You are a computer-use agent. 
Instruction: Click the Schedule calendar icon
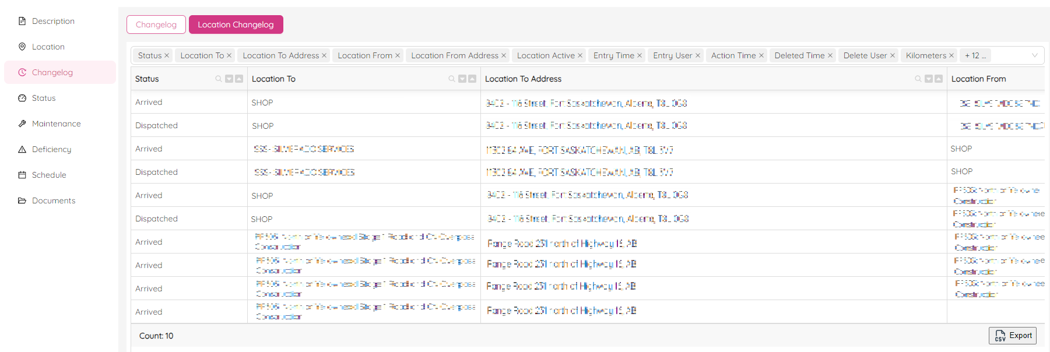[x=22, y=175]
